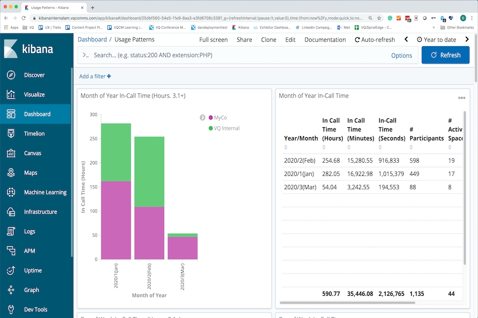Screen dimensions: 478x318
Task: Click the Kibana logo
Action: [29, 49]
